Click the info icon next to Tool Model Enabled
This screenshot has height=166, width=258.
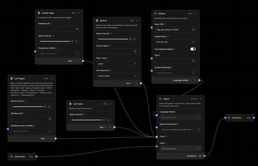[x=174, y=49]
